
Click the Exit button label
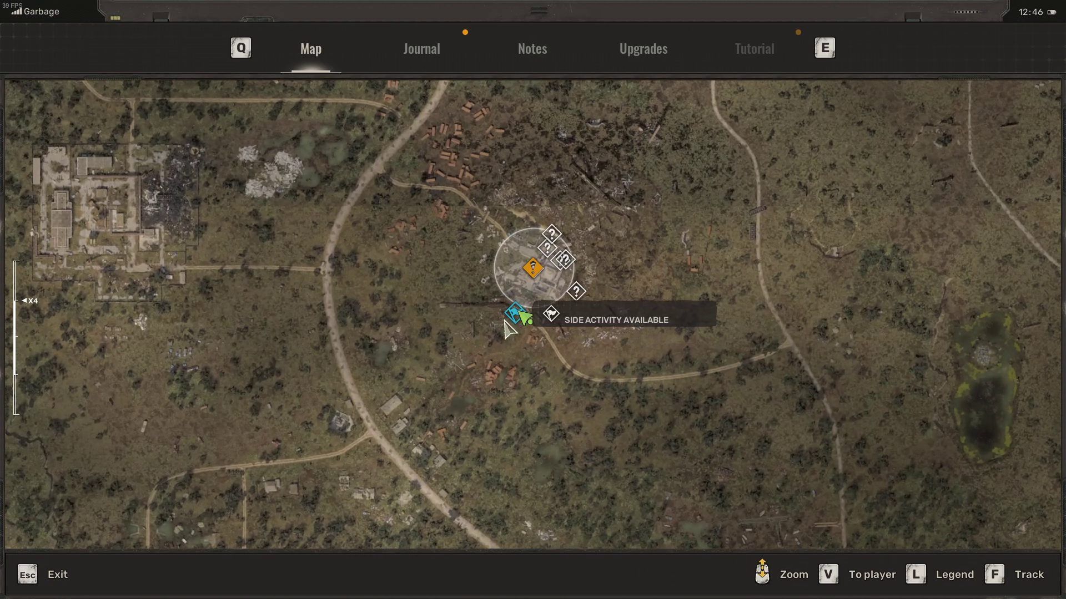(x=58, y=575)
